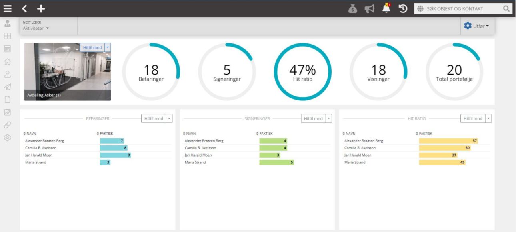Select Alexander Braaten Berg in Hit ratio
The width and height of the screenshot is (516, 232).
tap(364, 141)
